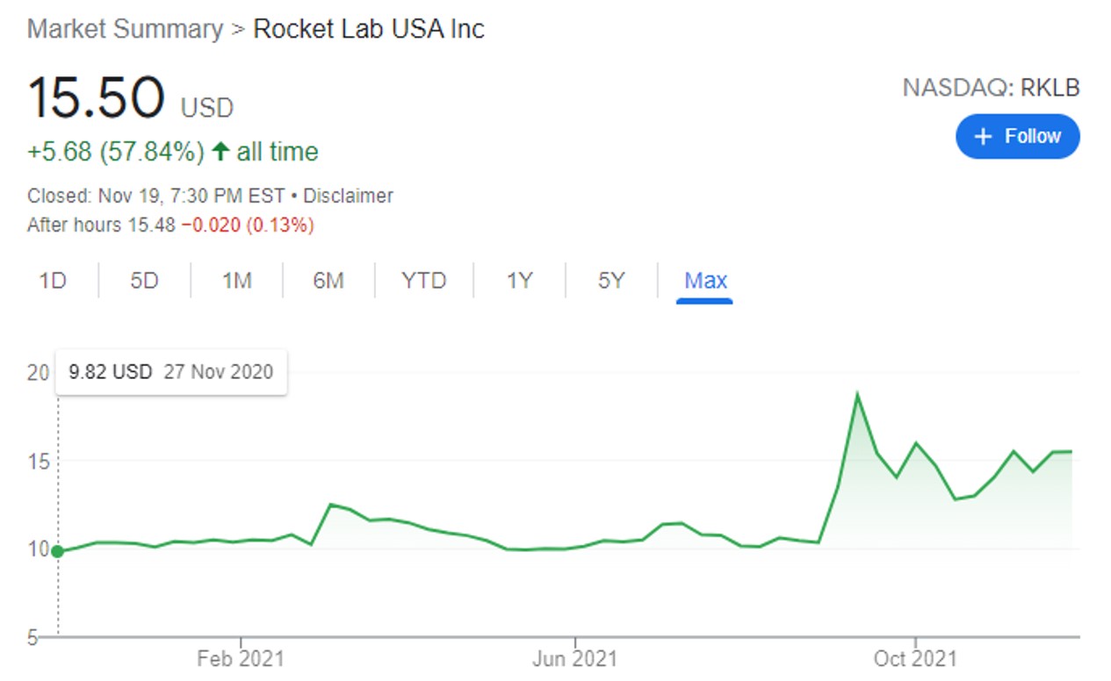Click the Rocket Lab USA Inc title

pyautogui.click(x=369, y=29)
